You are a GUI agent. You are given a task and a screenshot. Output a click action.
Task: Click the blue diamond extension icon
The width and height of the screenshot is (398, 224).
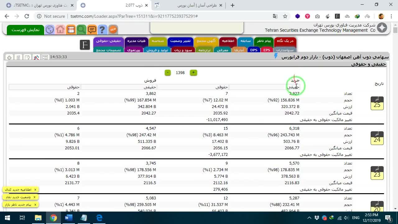pyautogui.click(x=298, y=16)
